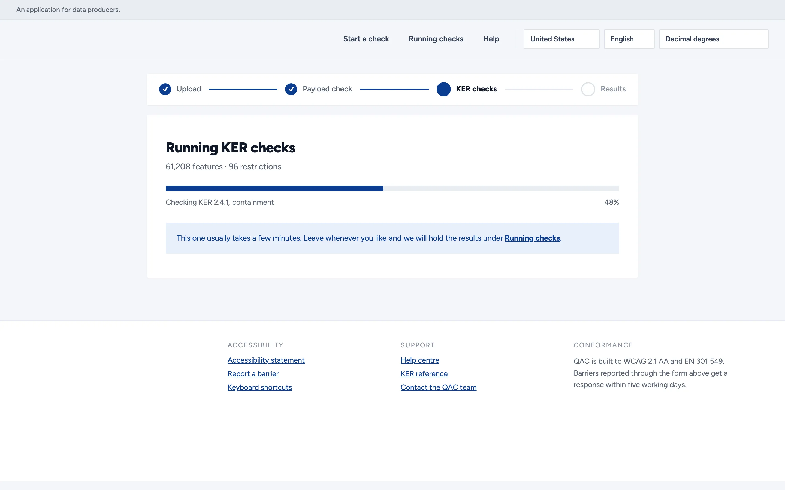Click the 'Checking KER 2.4.1, containment' status text

click(x=220, y=202)
